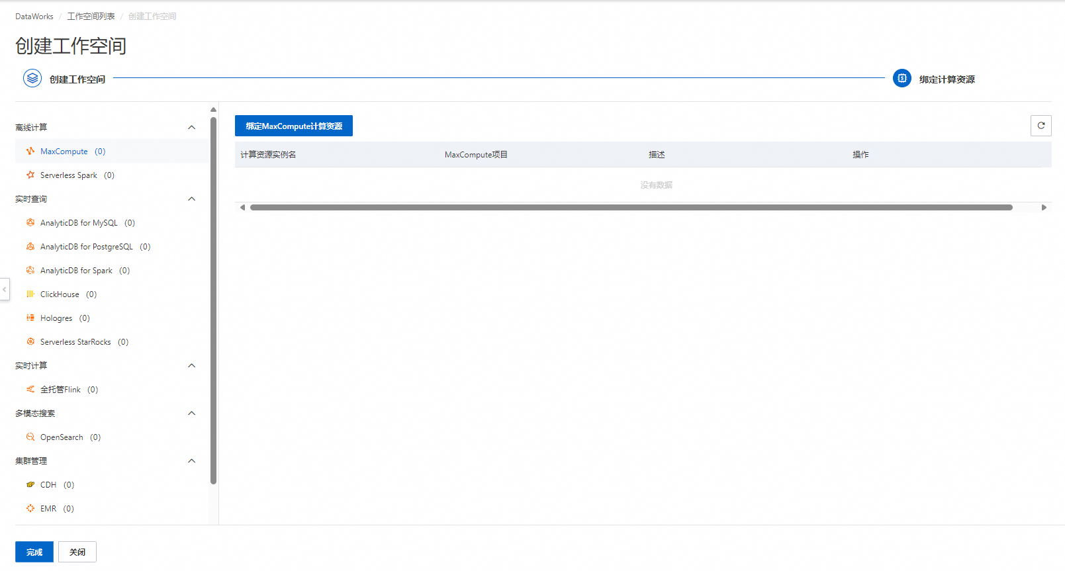
Task: Collapse the 离线计算 section
Action: pos(192,128)
